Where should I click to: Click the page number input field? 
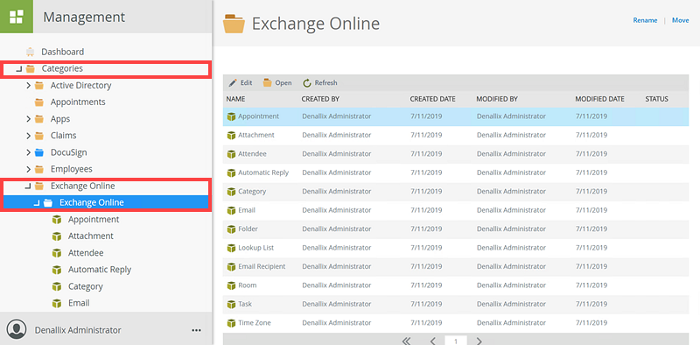456,341
